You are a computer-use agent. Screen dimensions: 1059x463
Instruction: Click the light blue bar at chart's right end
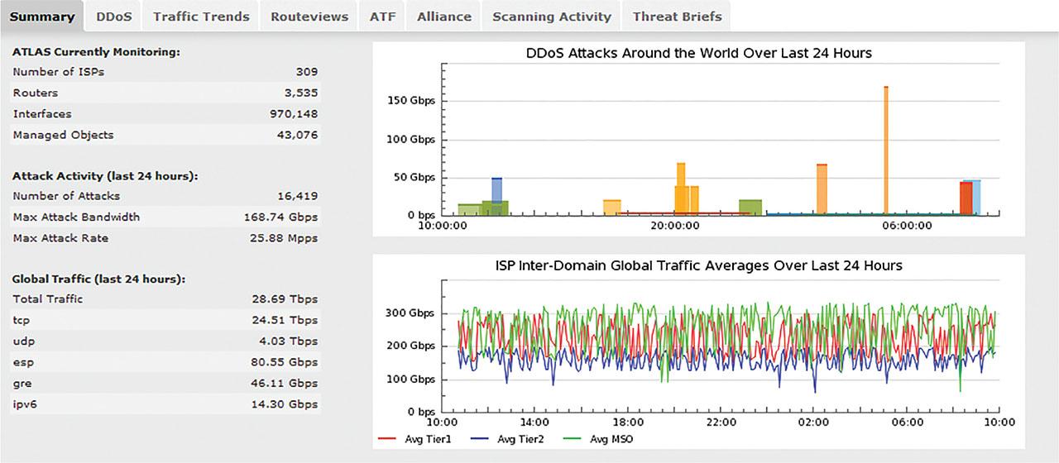tap(976, 198)
